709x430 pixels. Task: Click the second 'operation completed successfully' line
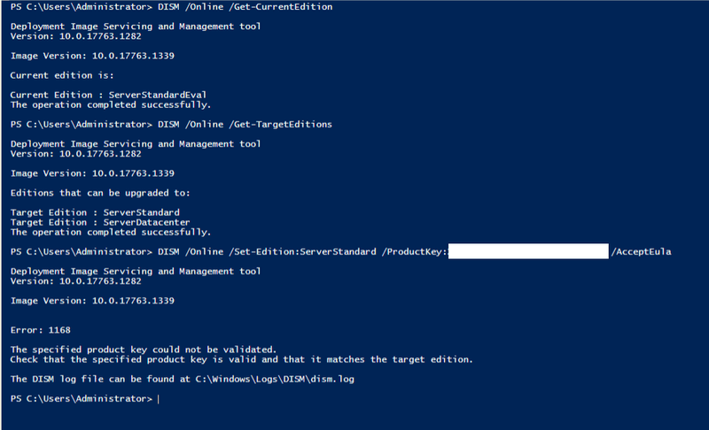(111, 233)
